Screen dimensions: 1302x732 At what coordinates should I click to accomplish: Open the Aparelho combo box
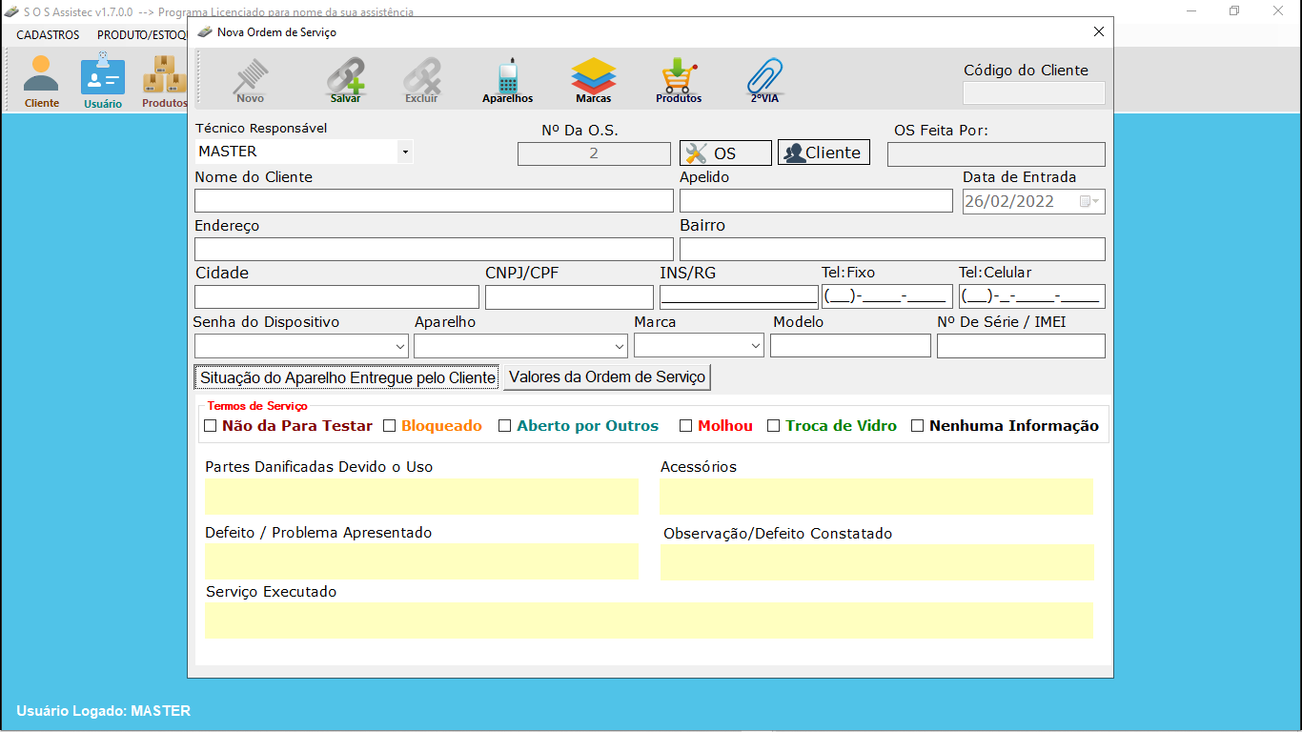pyautogui.click(x=620, y=346)
